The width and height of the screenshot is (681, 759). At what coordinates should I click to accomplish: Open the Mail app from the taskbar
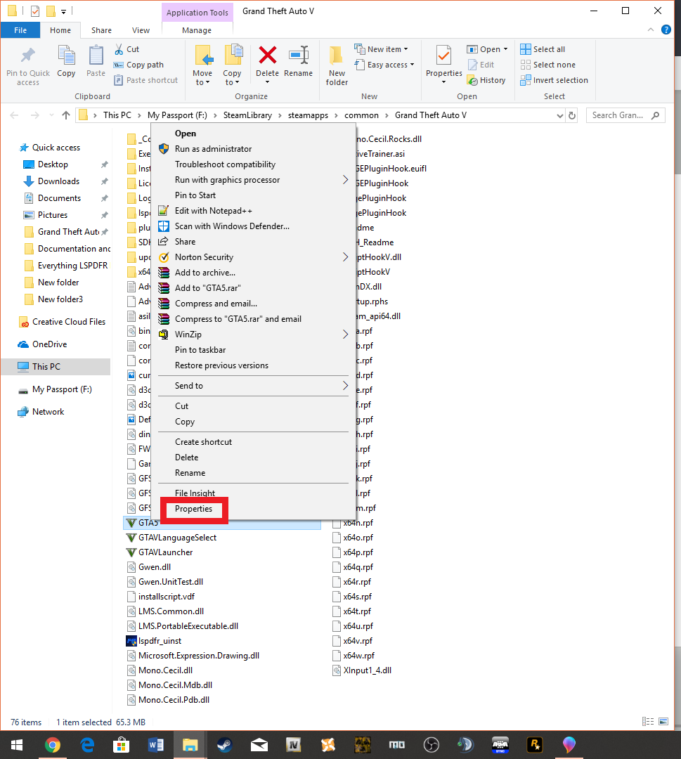pyautogui.click(x=259, y=745)
